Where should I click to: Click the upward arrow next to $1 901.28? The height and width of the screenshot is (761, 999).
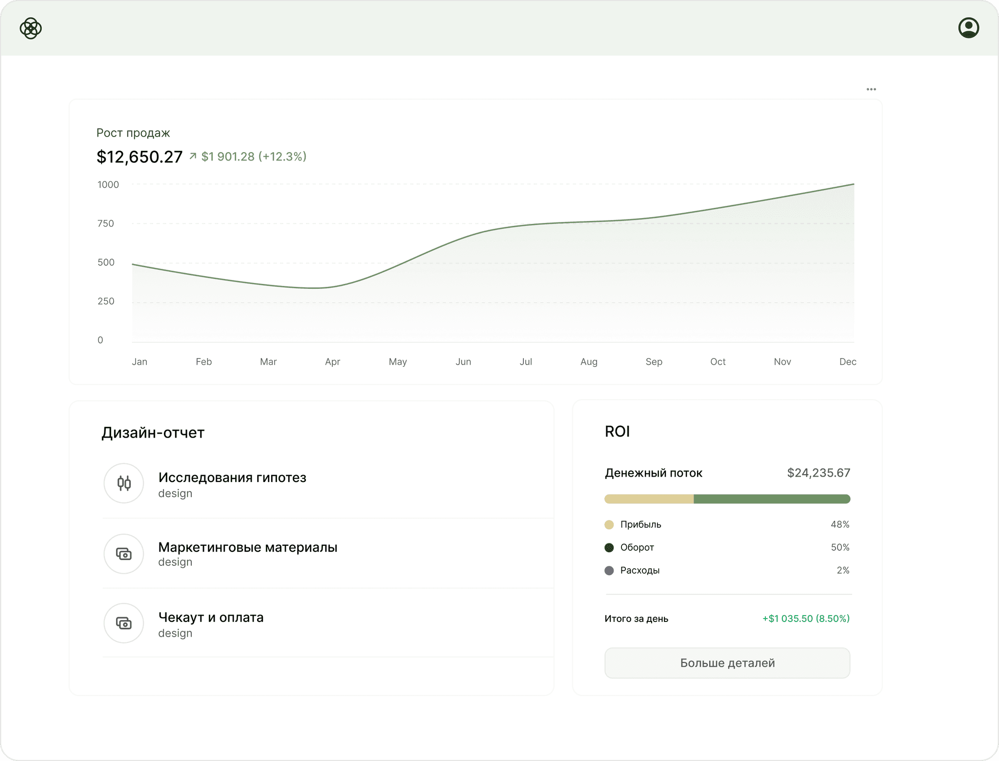click(x=193, y=156)
